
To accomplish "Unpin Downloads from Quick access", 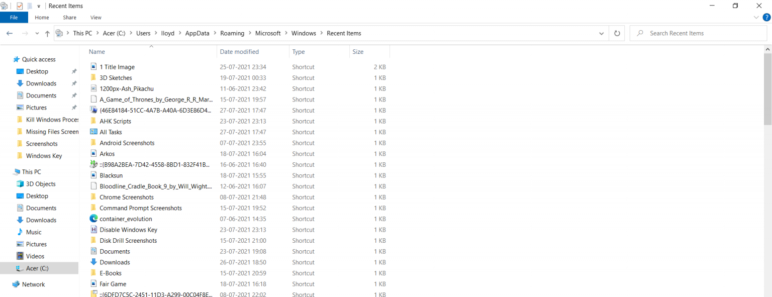I will pyautogui.click(x=74, y=83).
